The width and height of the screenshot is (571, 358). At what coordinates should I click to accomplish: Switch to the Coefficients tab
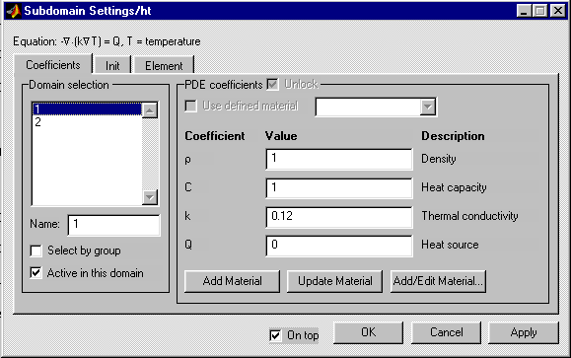pyautogui.click(x=53, y=65)
